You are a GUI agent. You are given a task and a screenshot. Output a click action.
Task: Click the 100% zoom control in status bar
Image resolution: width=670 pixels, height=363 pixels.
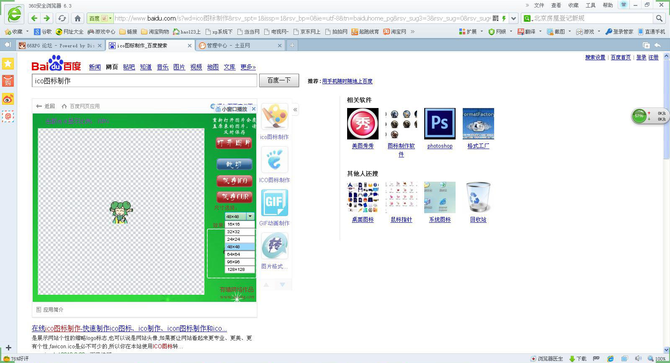click(657, 359)
